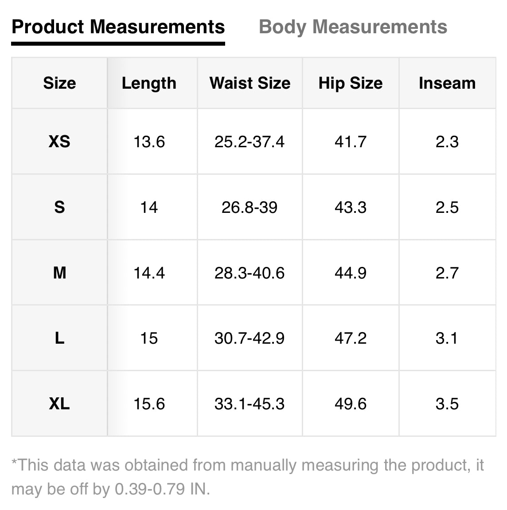Click the Waist Size column header
This screenshot has width=507, height=510.
[x=250, y=83]
